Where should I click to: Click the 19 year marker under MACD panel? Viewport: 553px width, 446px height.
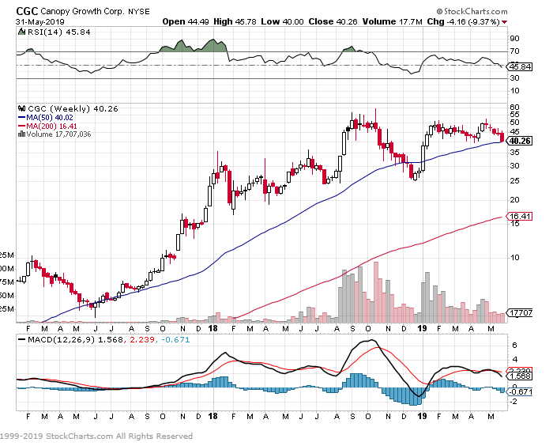coord(422,416)
